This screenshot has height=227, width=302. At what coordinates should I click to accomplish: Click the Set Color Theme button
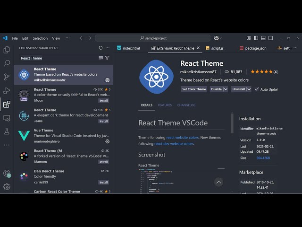pyautogui.click(x=194, y=89)
